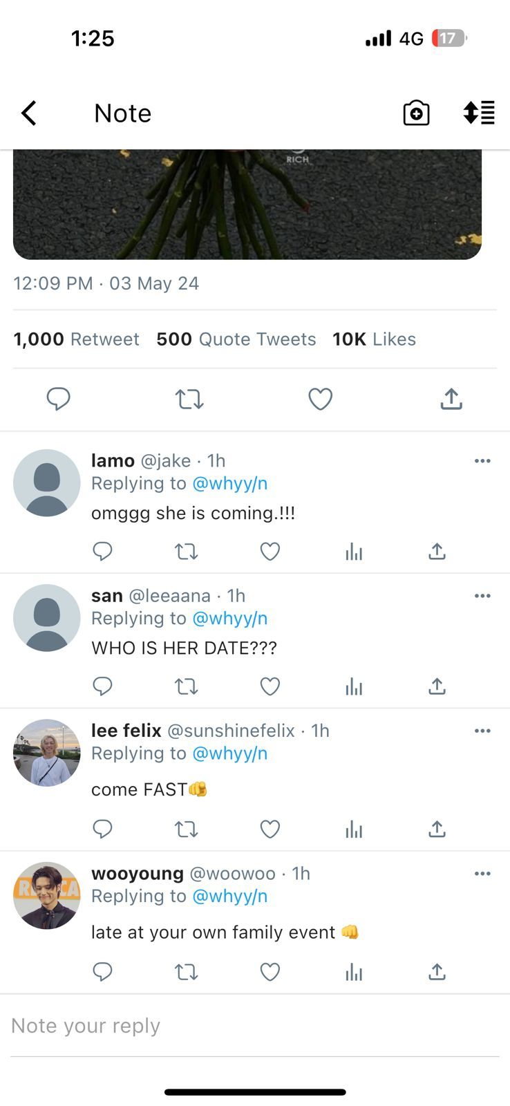Open lee felix's profile picture
Image resolution: width=510 pixels, height=1106 pixels.
47,753
